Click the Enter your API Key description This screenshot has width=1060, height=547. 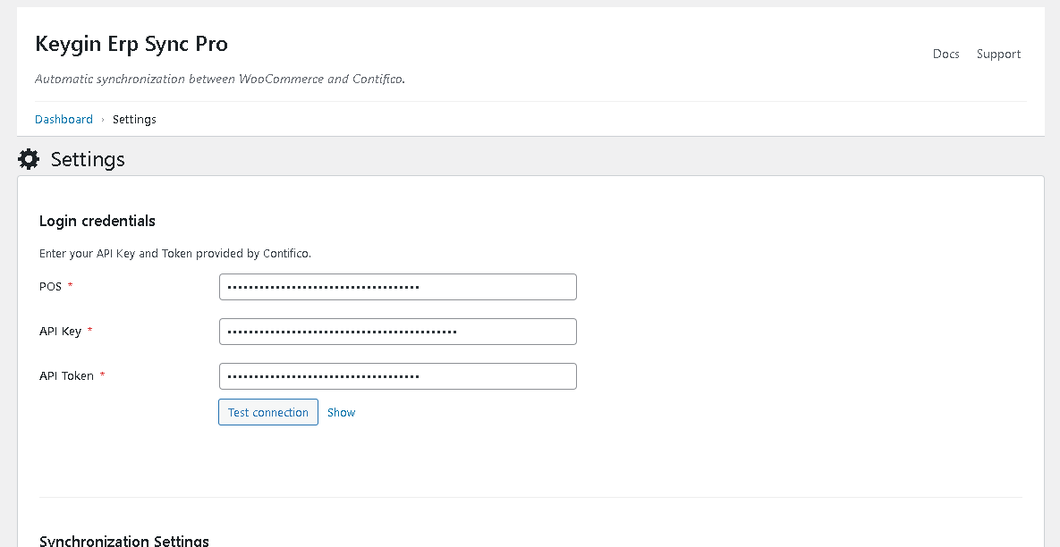click(175, 254)
